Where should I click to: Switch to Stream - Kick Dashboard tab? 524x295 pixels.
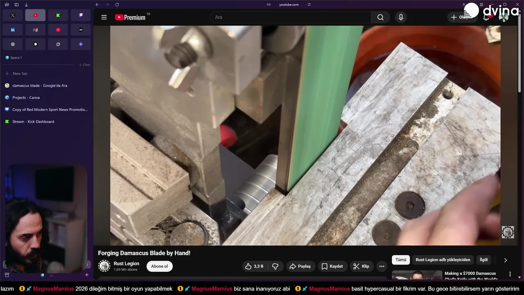tap(47, 122)
